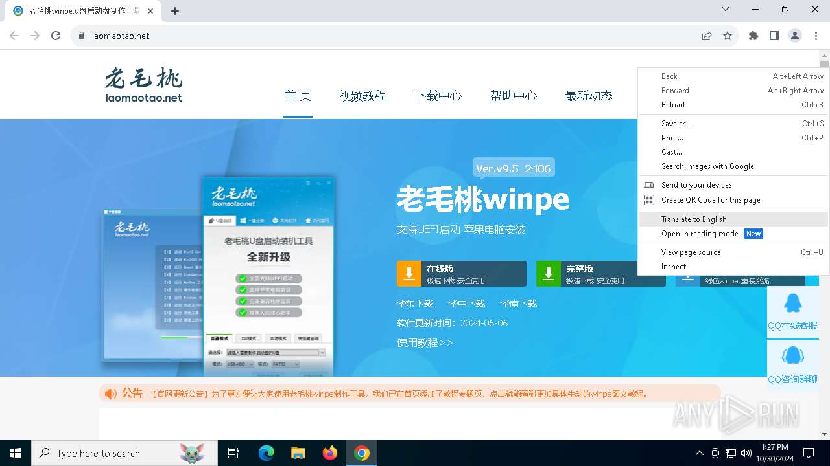Open Chrome three-dot menu
The width and height of the screenshot is (830, 466).
coord(816,36)
